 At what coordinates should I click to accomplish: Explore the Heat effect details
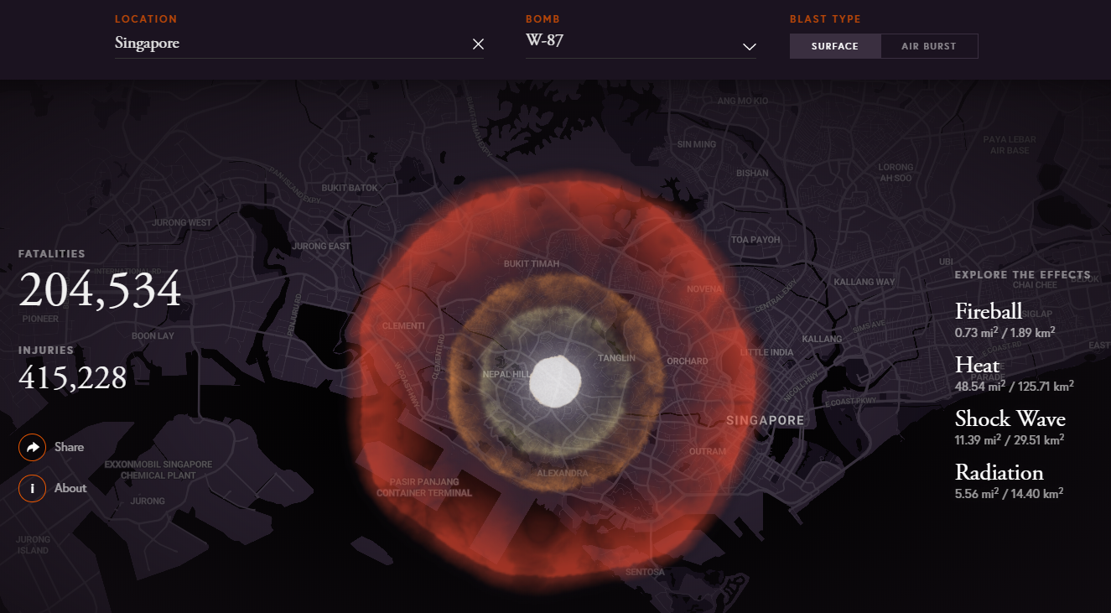tap(977, 366)
